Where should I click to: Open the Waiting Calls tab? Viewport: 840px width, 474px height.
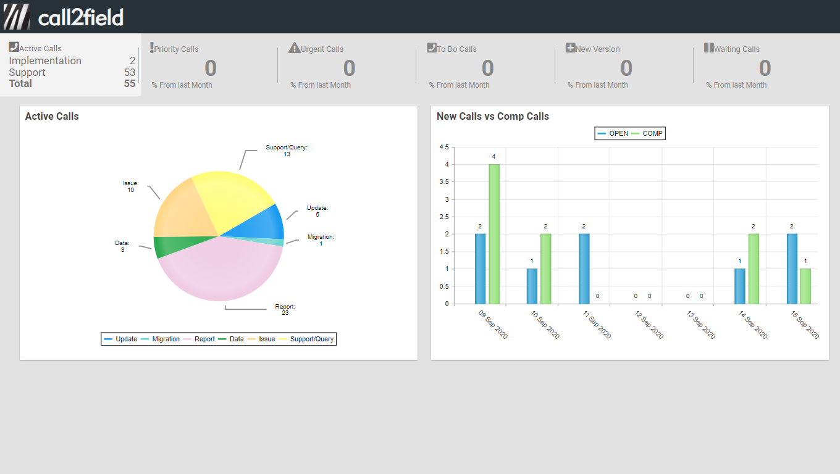pos(763,65)
